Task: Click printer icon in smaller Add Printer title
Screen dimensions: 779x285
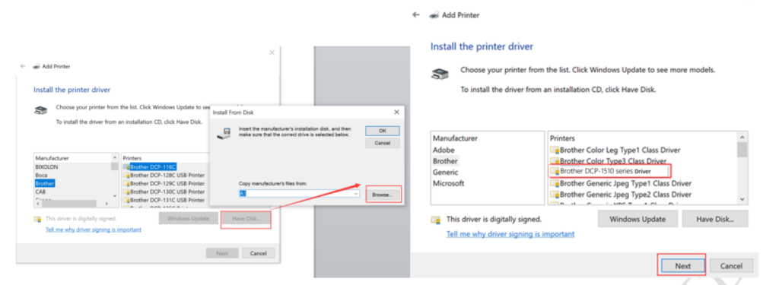Action: click(x=37, y=66)
